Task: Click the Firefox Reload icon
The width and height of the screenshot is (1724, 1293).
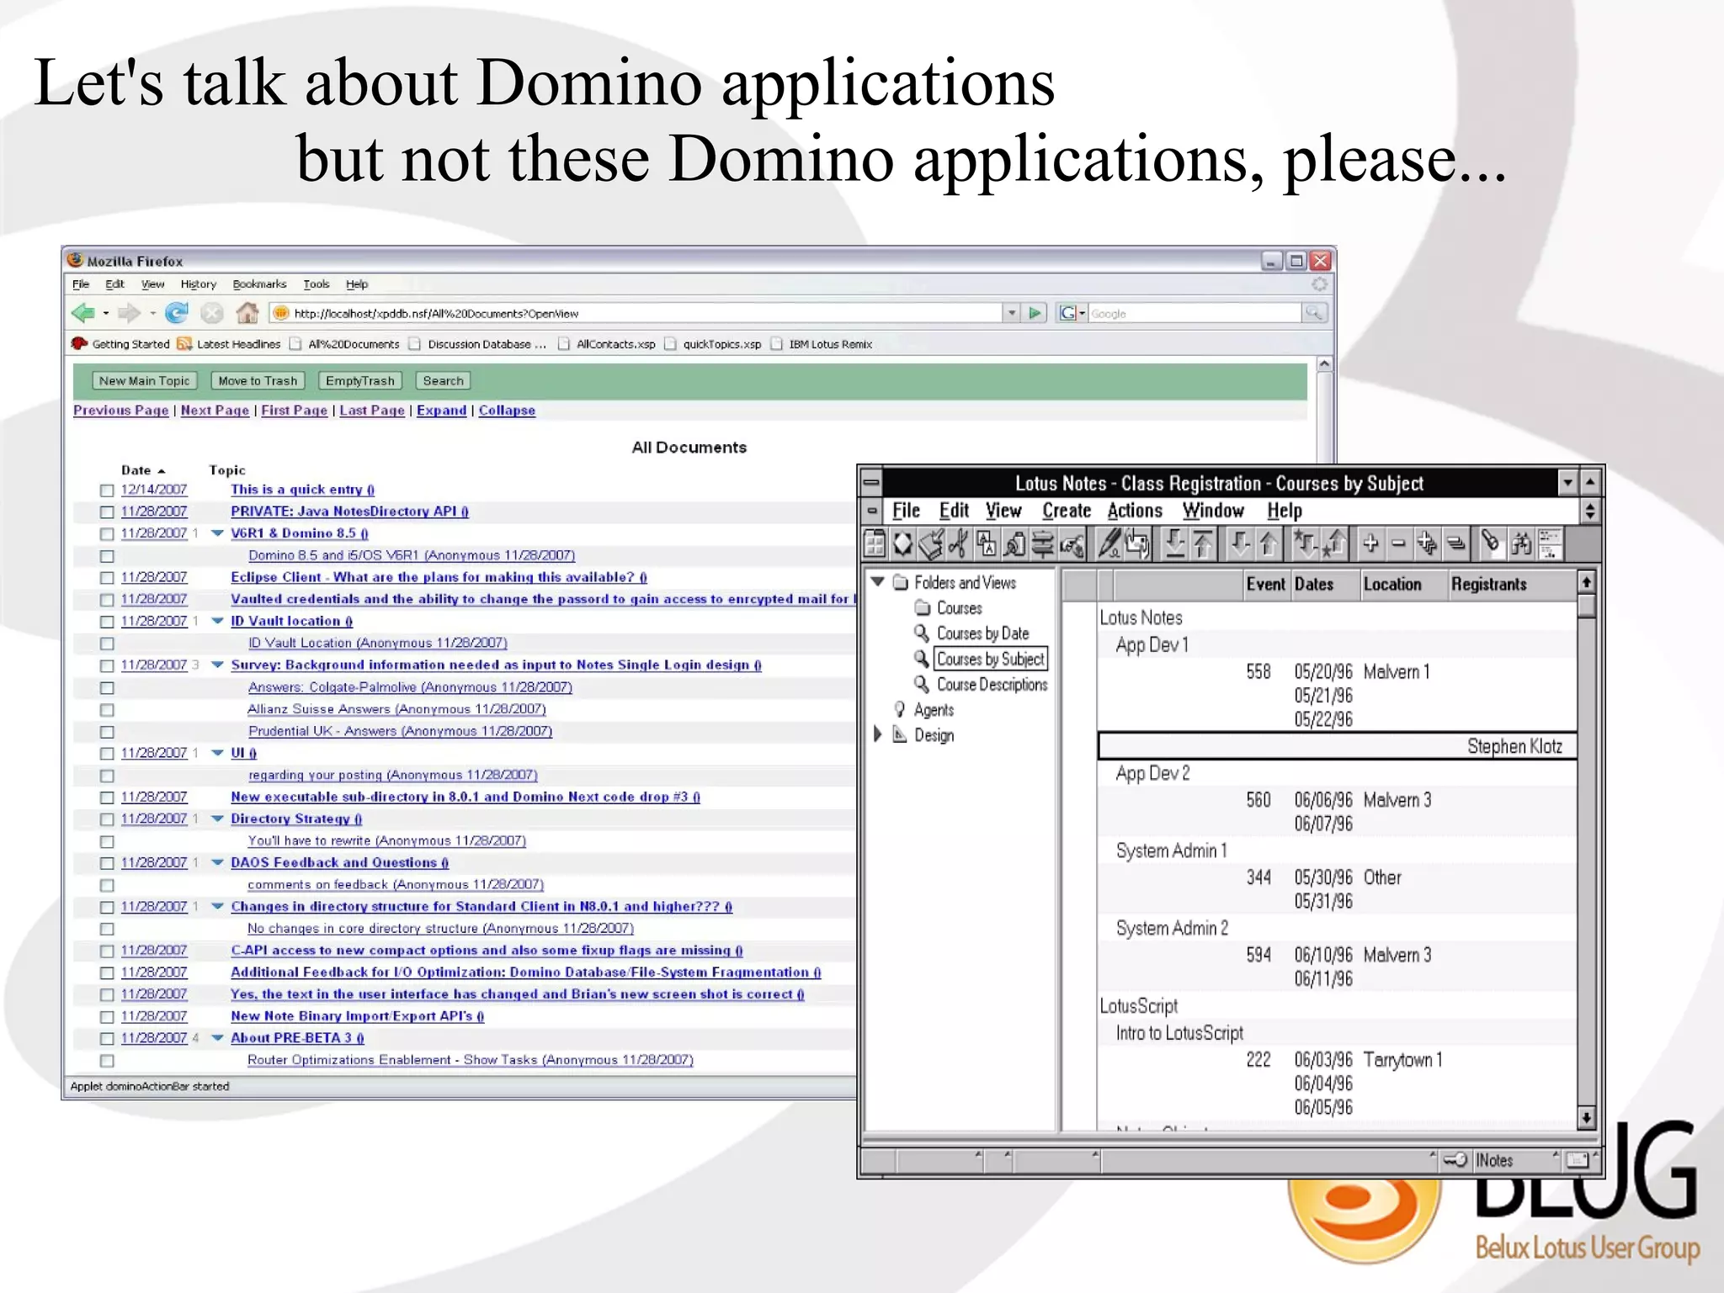Action: (x=176, y=313)
